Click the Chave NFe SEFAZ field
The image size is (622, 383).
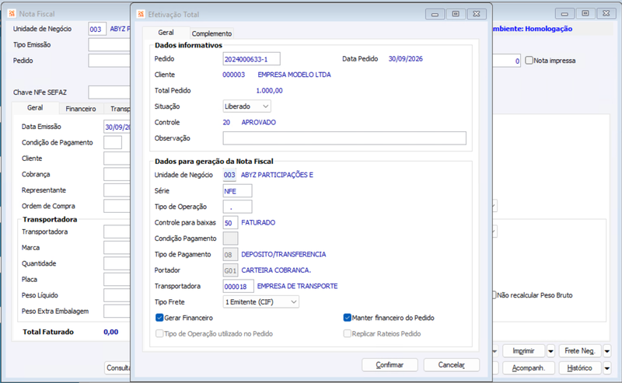(x=110, y=92)
